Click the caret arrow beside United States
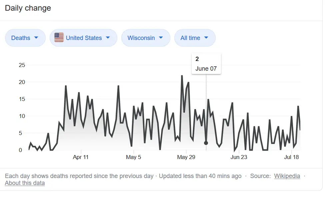 (108, 38)
